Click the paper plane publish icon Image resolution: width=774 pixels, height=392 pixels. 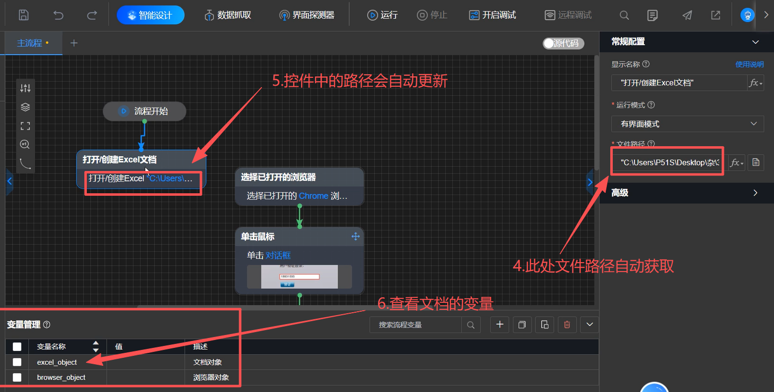(687, 15)
